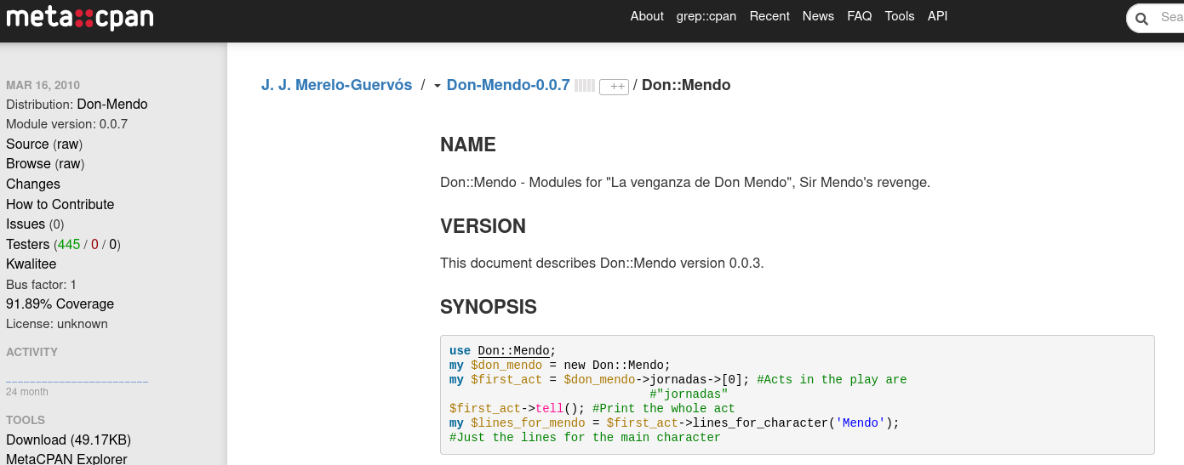Upvote the distribution with the ++ button

(614, 87)
